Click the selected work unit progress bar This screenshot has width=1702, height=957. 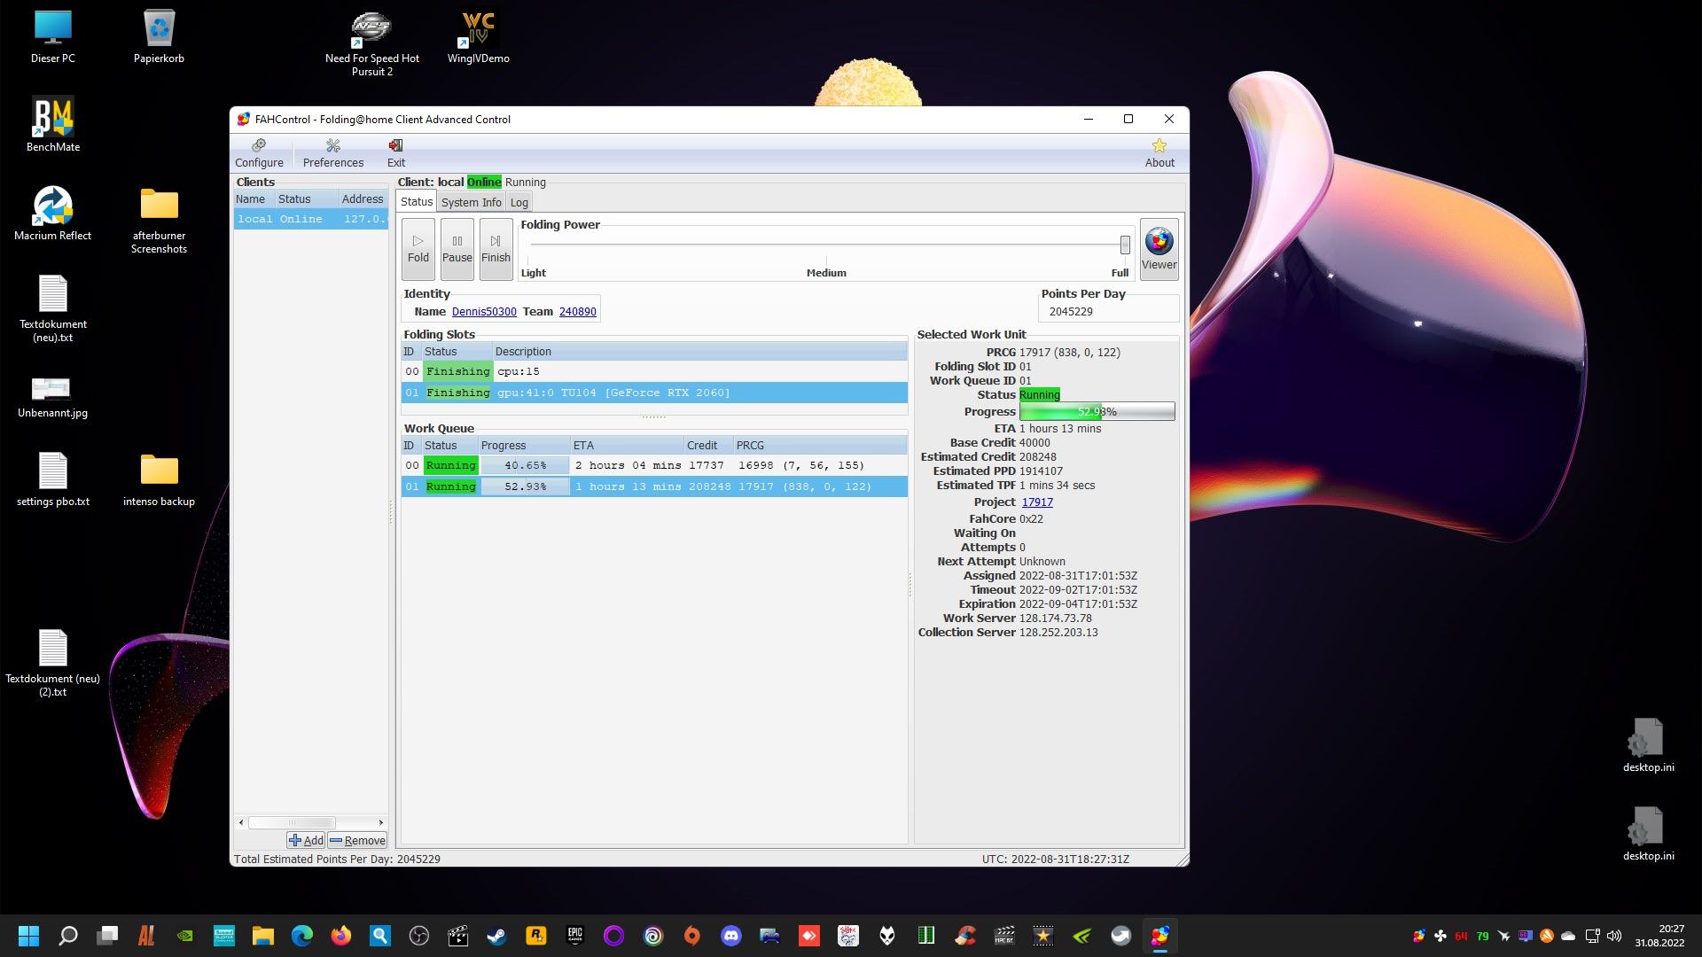[x=1097, y=412]
